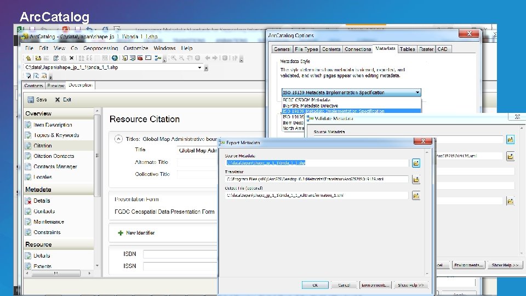Click Cancel in Export Metadata dialog
This screenshot has height=296, width=526.
tap(344, 285)
